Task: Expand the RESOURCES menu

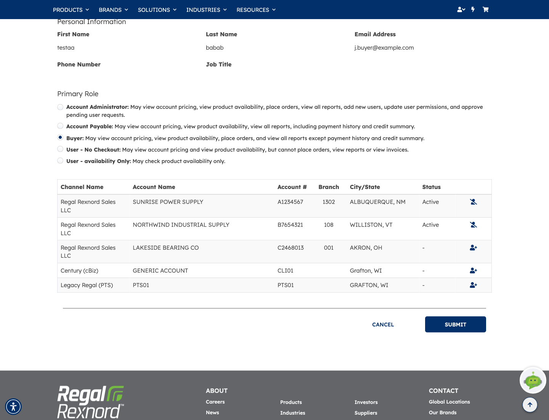Action: coord(256,10)
